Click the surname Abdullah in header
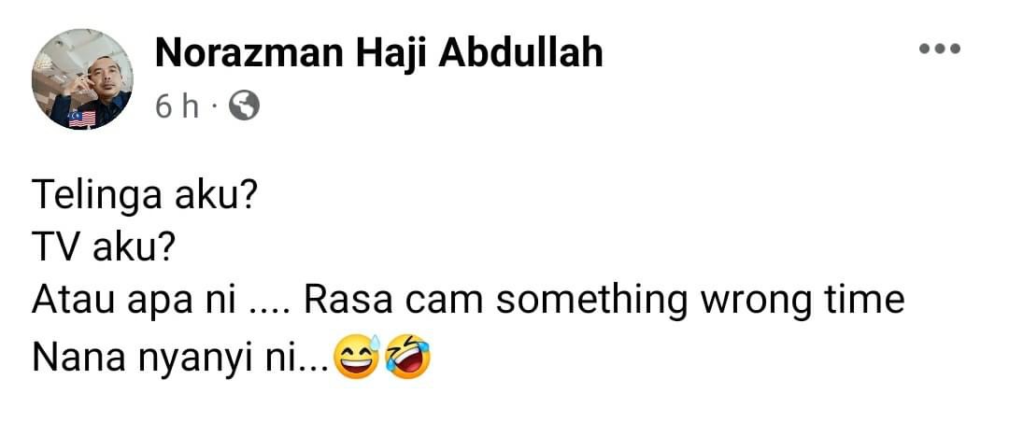Viewport: 1009px width, 436px height. (520, 54)
